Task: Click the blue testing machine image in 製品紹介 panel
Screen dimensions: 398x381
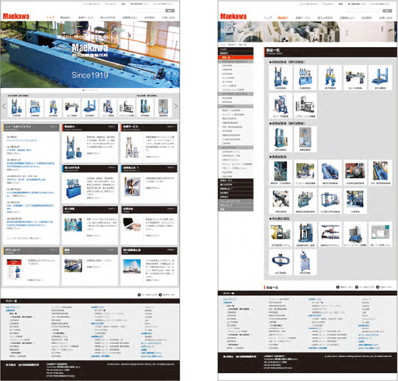Action: pyautogui.click(x=73, y=147)
